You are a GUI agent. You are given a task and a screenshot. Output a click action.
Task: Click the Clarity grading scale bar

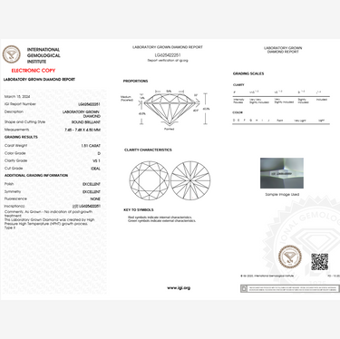point(281,97)
